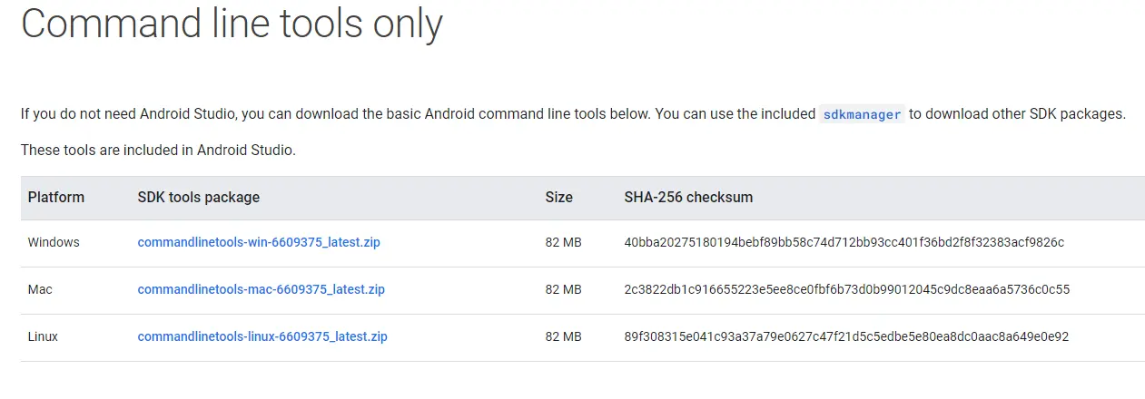Click the Linux SHA-256 checksum starting with 89f308
Image resolution: width=1145 pixels, height=399 pixels.
tap(846, 336)
